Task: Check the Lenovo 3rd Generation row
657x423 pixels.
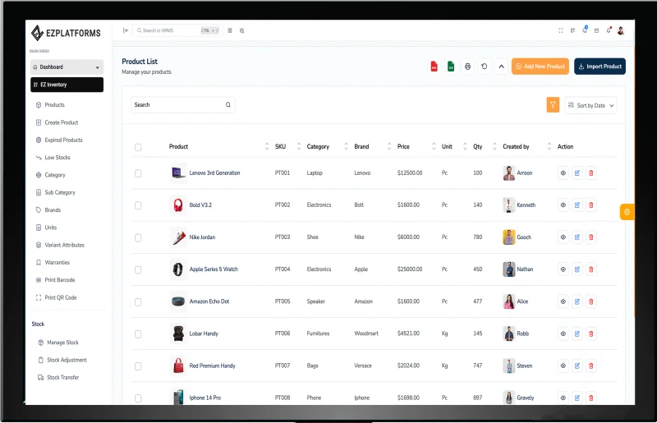Action: click(138, 173)
